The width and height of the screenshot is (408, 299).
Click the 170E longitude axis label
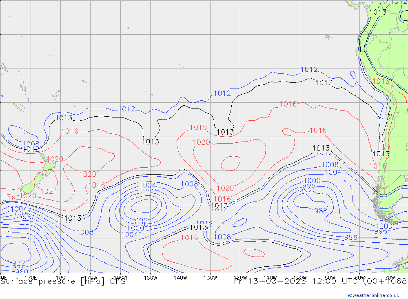pyautogui.click(x=31, y=278)
